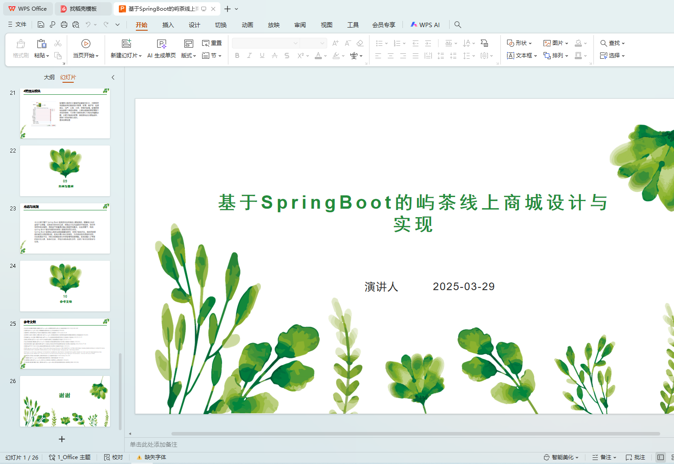Open the Review (审阅) ribbon tab
The height and width of the screenshot is (464, 674).
click(300, 25)
